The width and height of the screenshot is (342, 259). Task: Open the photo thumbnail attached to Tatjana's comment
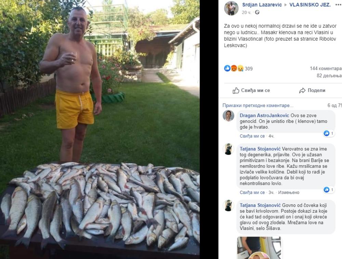pyautogui.click(x=260, y=248)
